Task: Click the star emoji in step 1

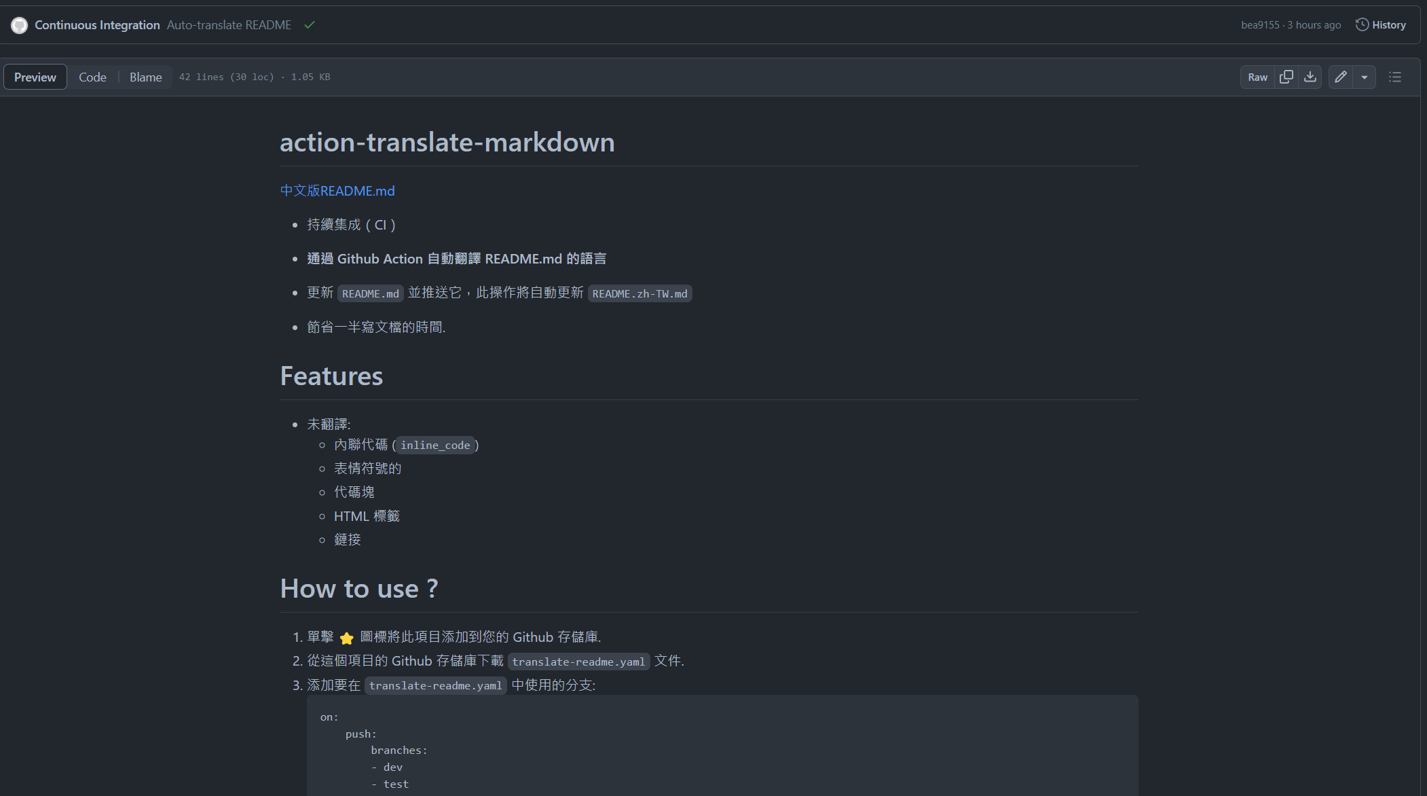Action: pos(347,638)
